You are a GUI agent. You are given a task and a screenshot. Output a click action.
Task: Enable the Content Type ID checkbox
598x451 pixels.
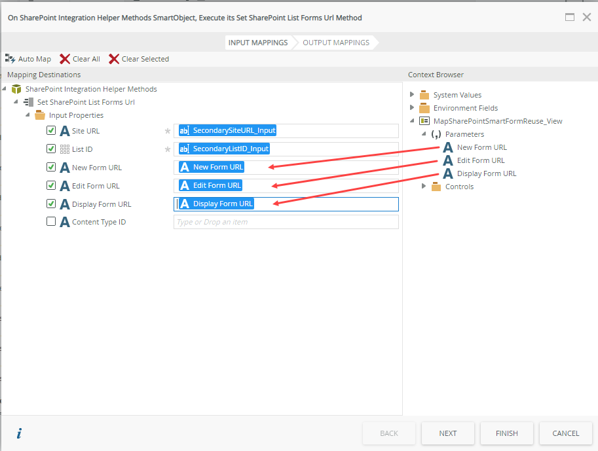pyautogui.click(x=51, y=222)
